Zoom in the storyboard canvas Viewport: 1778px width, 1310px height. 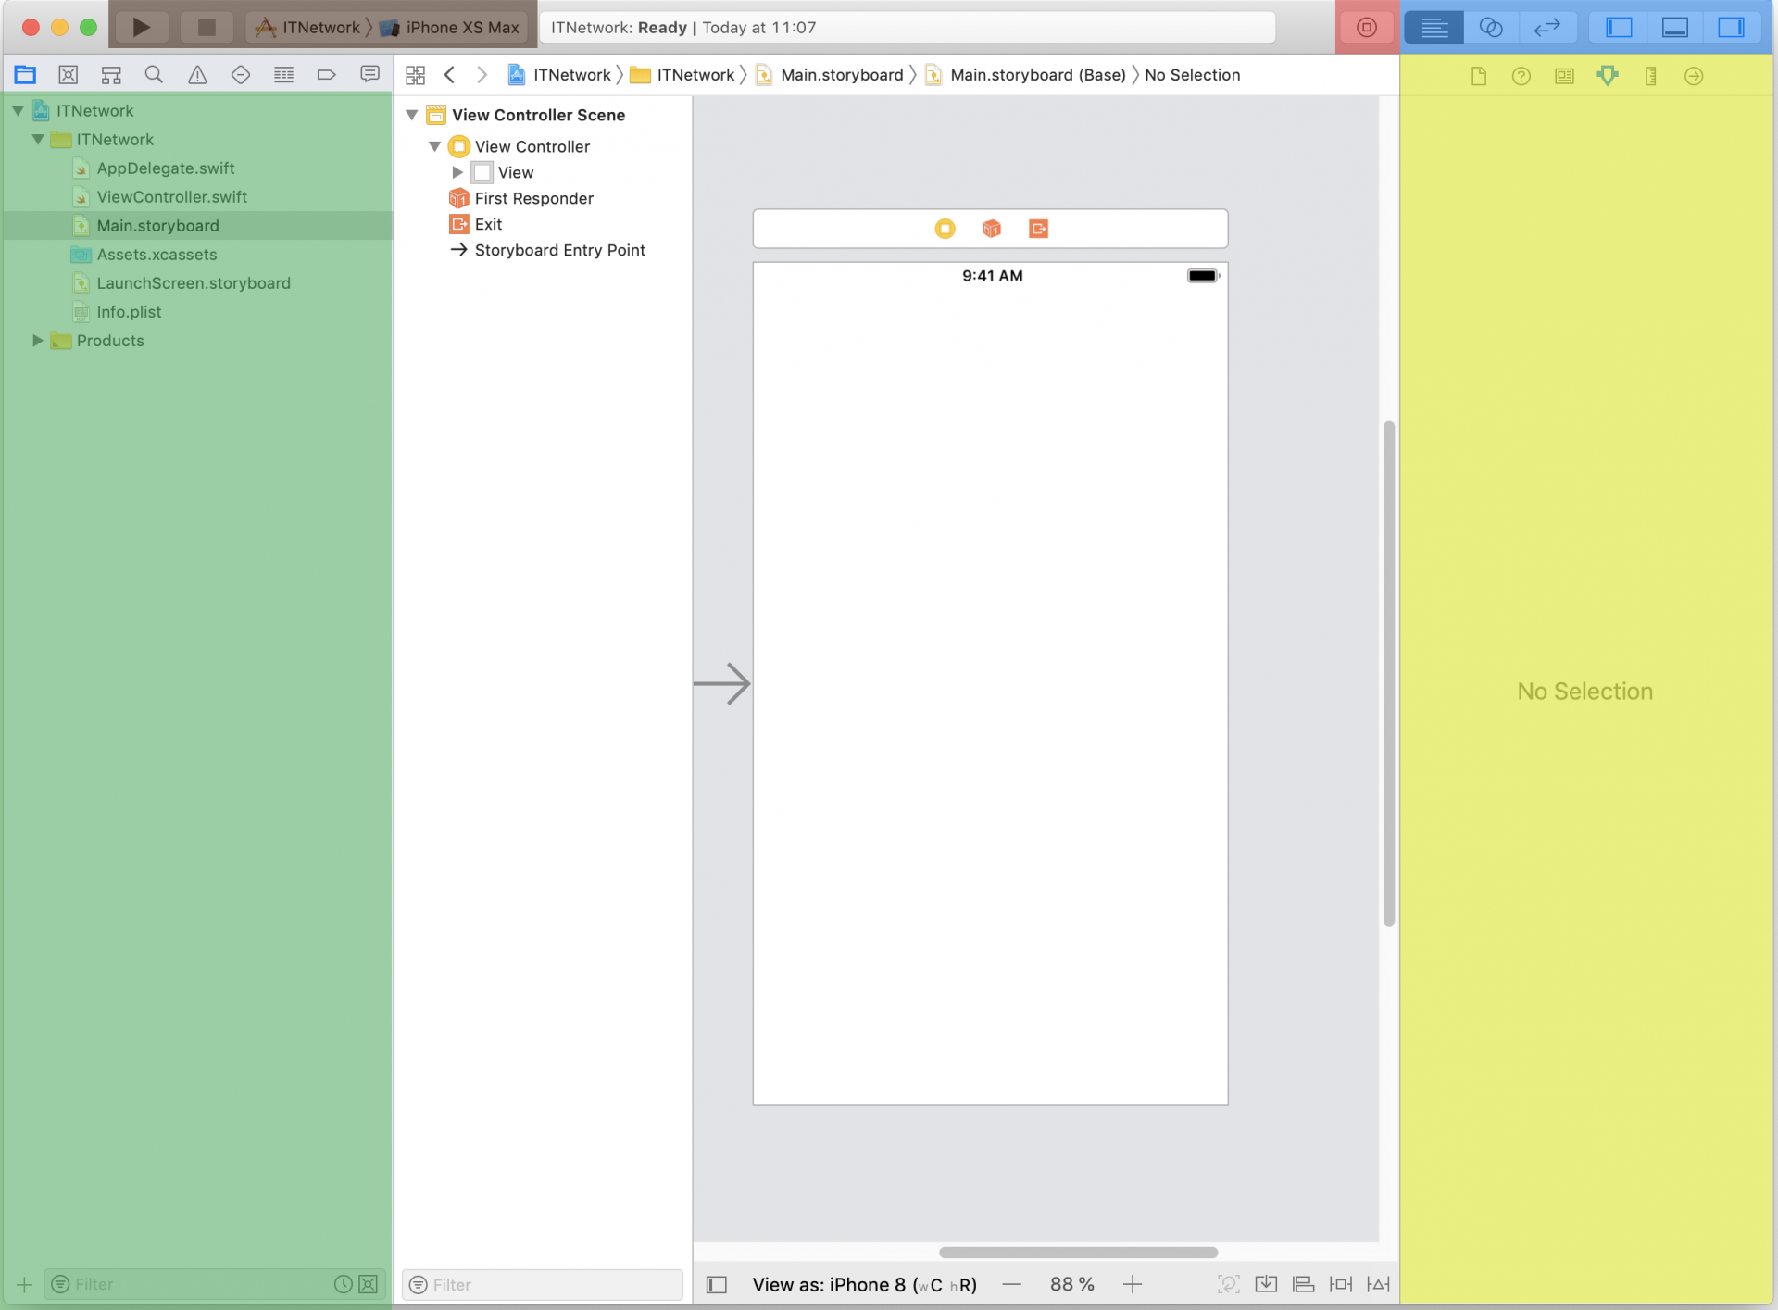(x=1133, y=1284)
